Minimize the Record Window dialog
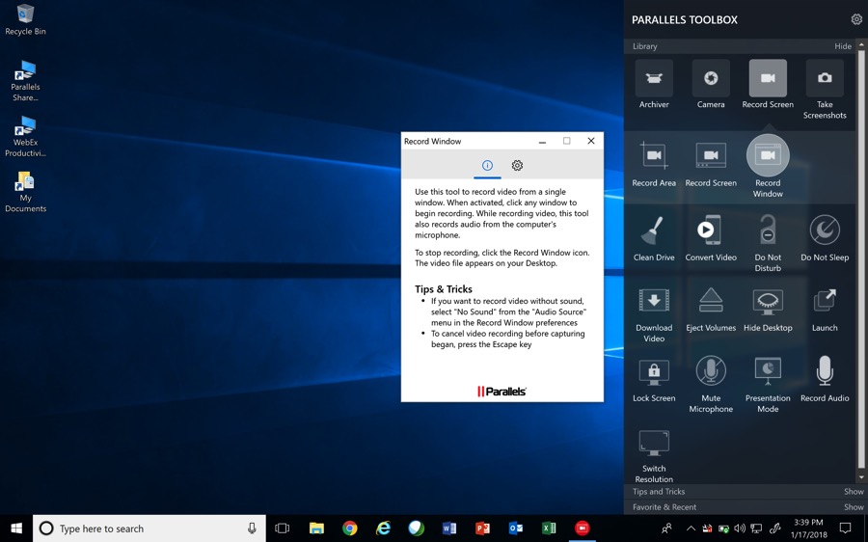 [x=542, y=141]
